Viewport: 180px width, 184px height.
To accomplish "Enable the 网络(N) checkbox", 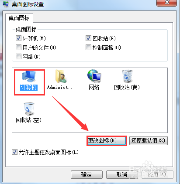I will [18, 56].
